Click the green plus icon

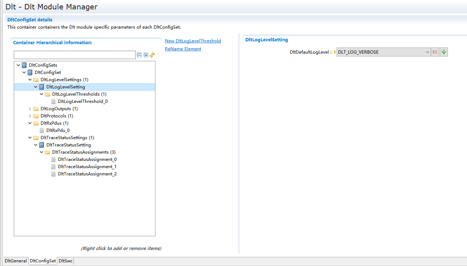coord(444,52)
